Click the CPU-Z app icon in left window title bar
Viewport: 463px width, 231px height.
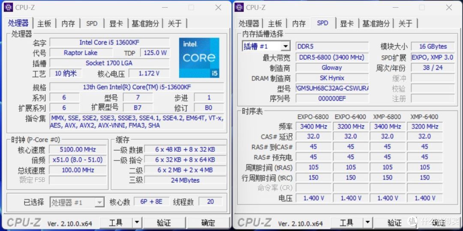8,7
